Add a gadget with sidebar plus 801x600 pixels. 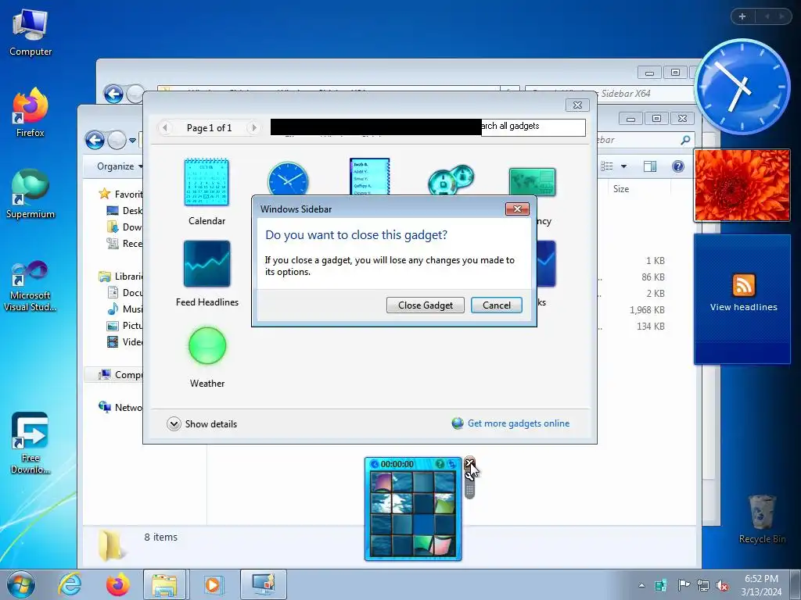(742, 16)
